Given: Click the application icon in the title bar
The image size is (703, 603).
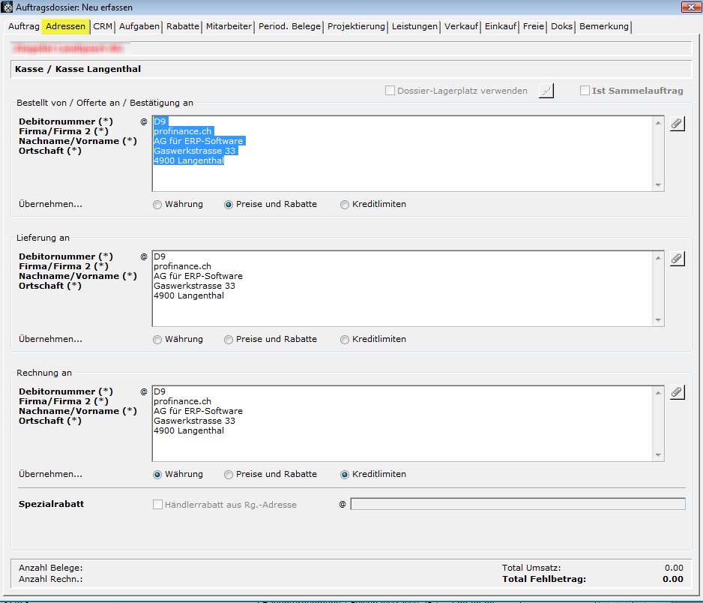Looking at the screenshot, I should point(7,7).
